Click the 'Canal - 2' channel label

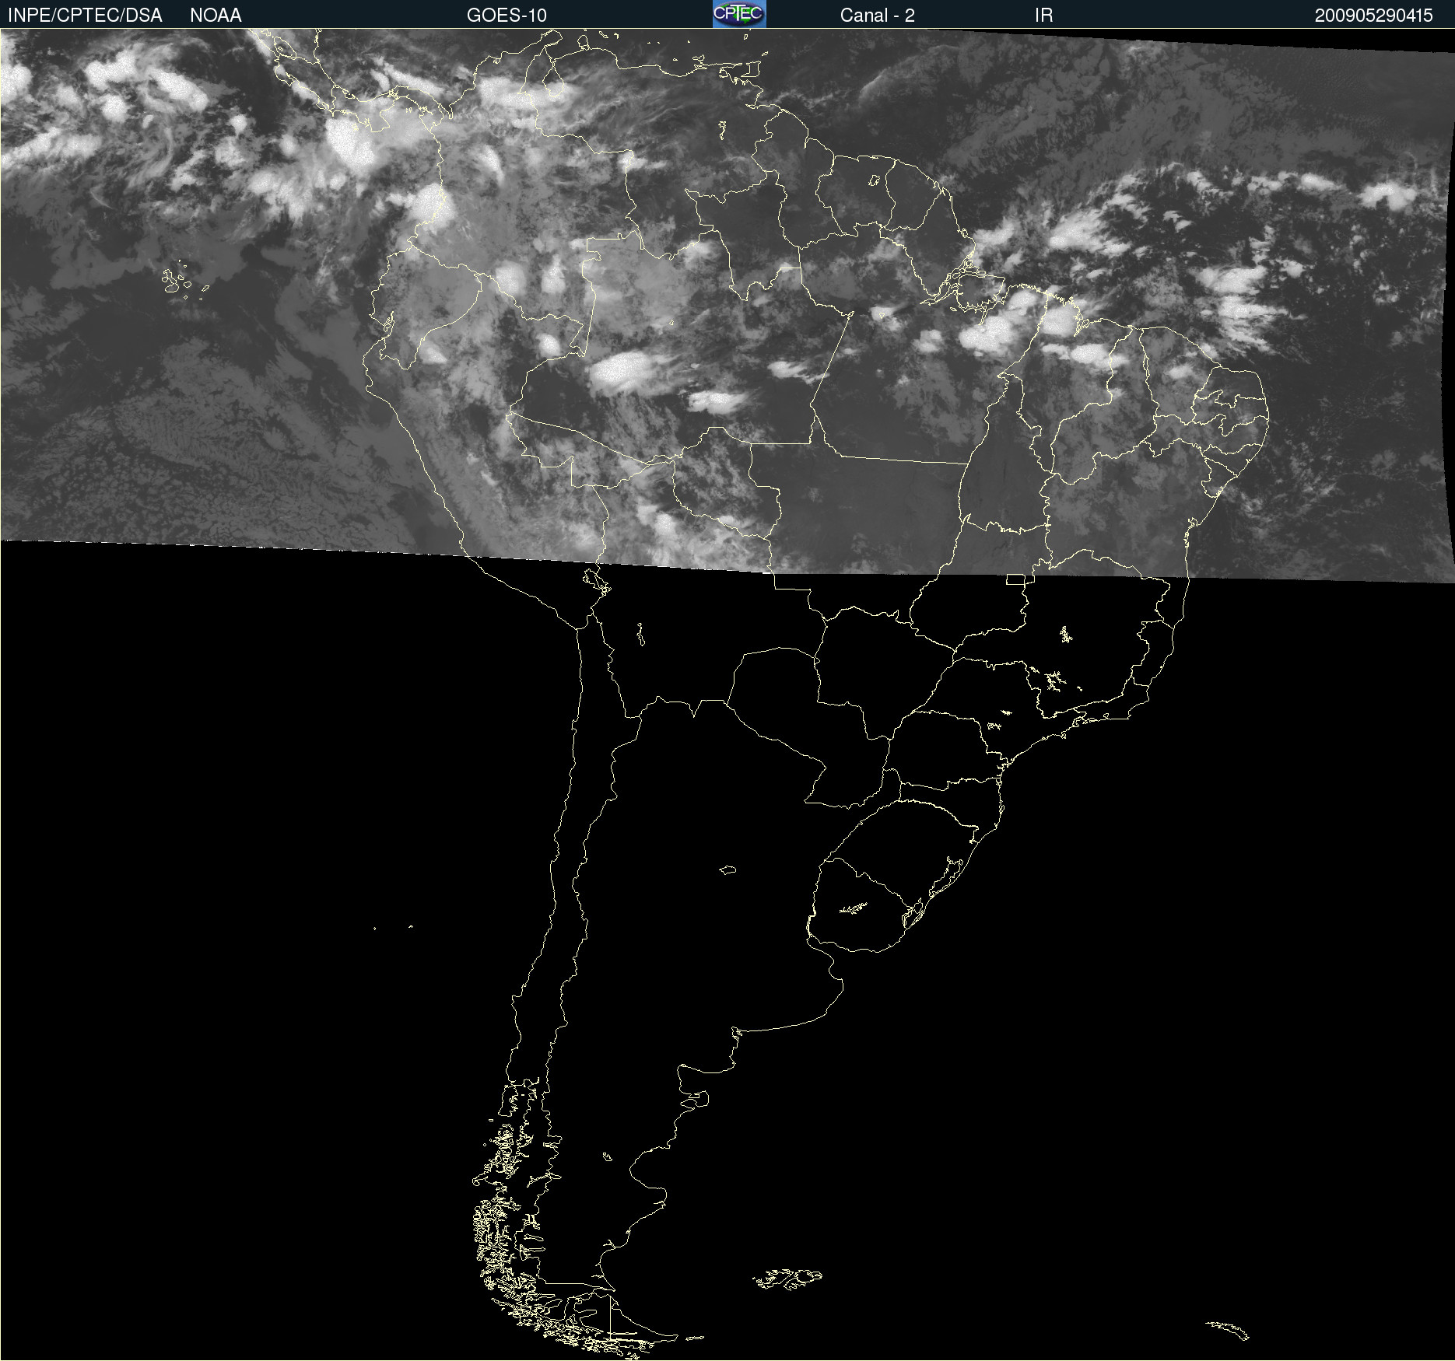[x=877, y=16]
